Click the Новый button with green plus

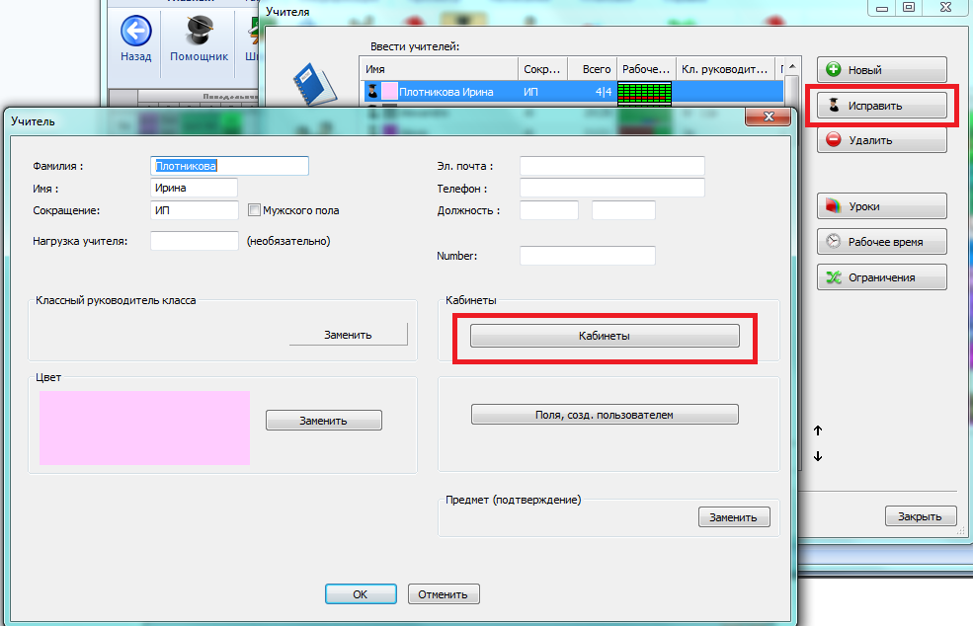881,70
